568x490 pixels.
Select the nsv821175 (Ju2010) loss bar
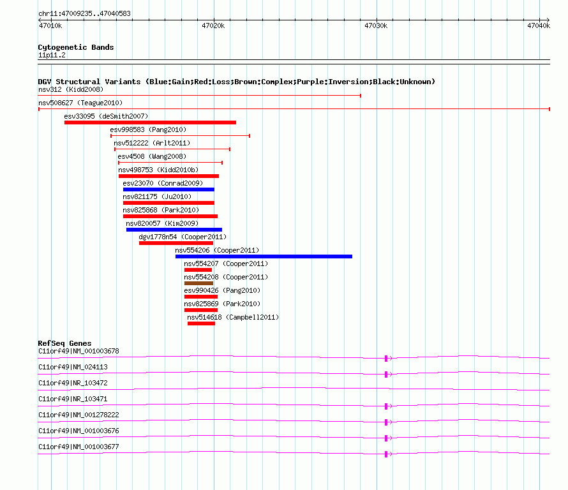coord(169,203)
